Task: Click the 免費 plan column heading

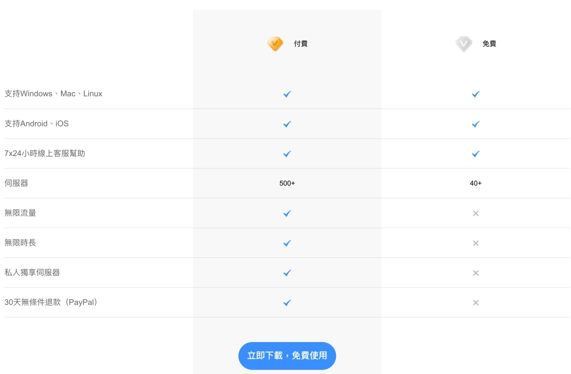Action: tap(489, 44)
